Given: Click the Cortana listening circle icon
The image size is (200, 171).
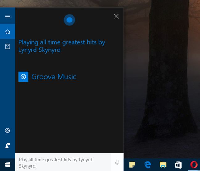Looking at the screenshot, I should (x=69, y=20).
